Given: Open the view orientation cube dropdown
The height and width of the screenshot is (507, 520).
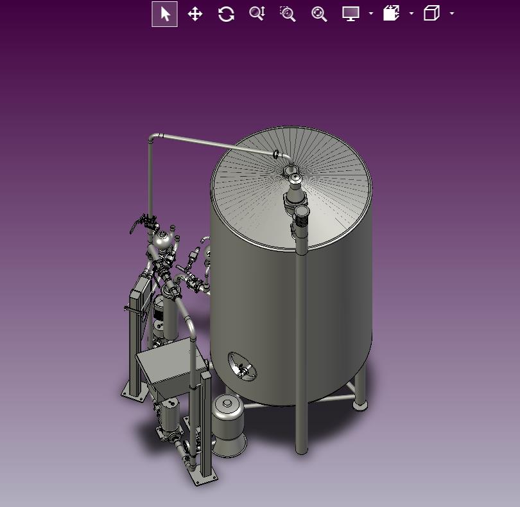Looking at the screenshot, I should click(x=452, y=13).
